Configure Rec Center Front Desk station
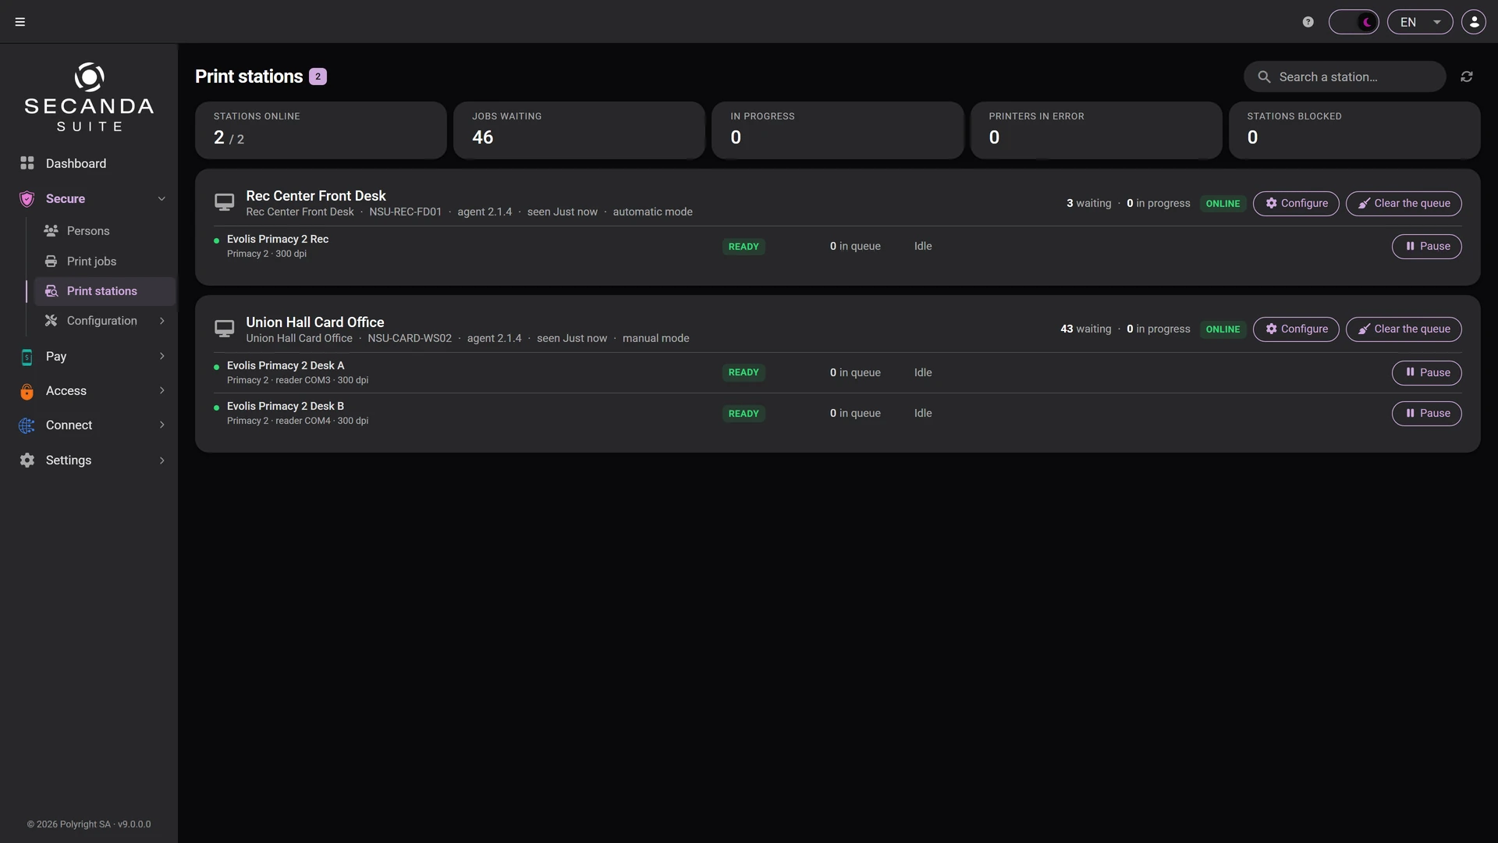The image size is (1498, 843). click(x=1296, y=204)
